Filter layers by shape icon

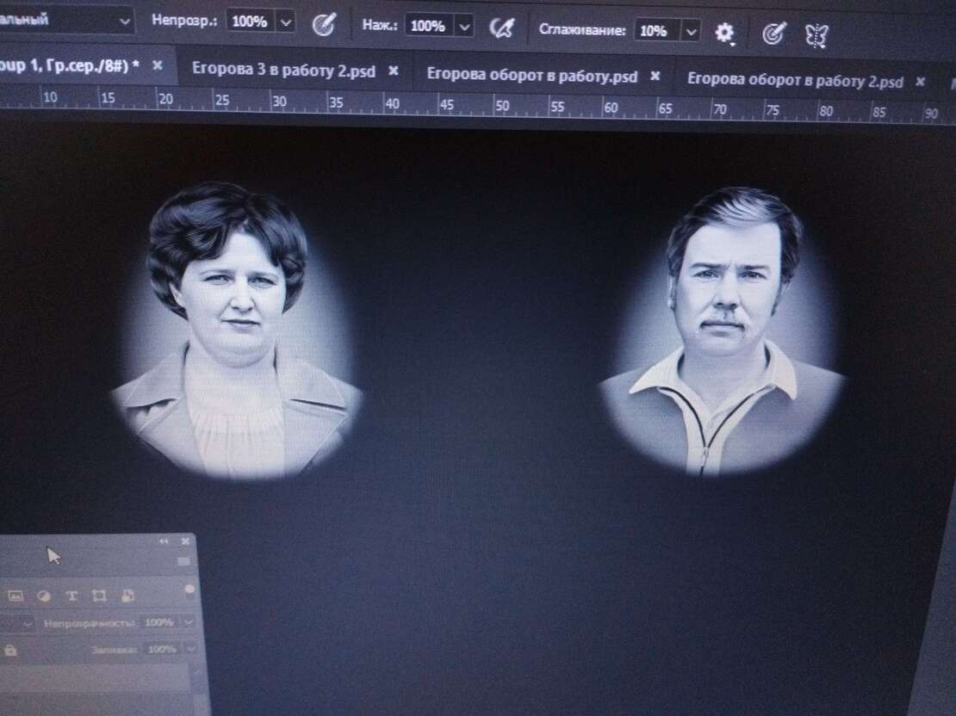pos(99,595)
